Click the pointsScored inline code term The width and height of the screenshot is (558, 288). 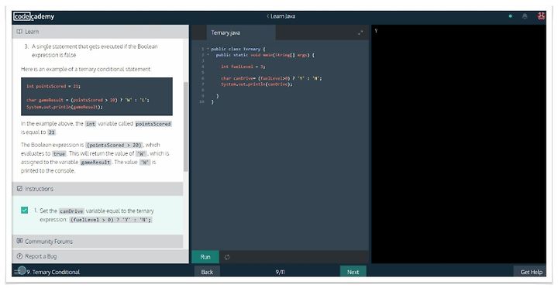(x=153, y=124)
